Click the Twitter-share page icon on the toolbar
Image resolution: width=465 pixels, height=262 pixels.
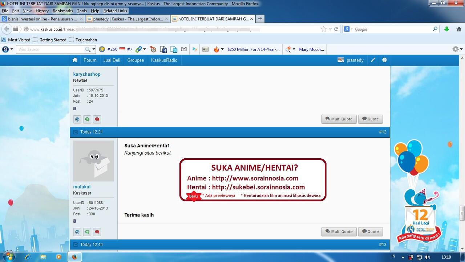[174, 49]
